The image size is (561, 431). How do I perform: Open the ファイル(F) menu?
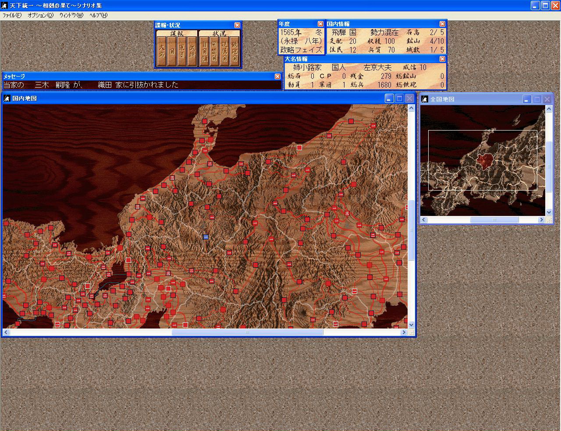[12, 15]
